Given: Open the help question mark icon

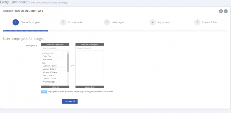Looking at the screenshot, I should pyautogui.click(x=226, y=11).
